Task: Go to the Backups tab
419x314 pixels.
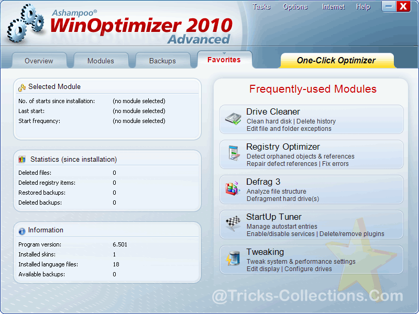Action: tap(162, 61)
